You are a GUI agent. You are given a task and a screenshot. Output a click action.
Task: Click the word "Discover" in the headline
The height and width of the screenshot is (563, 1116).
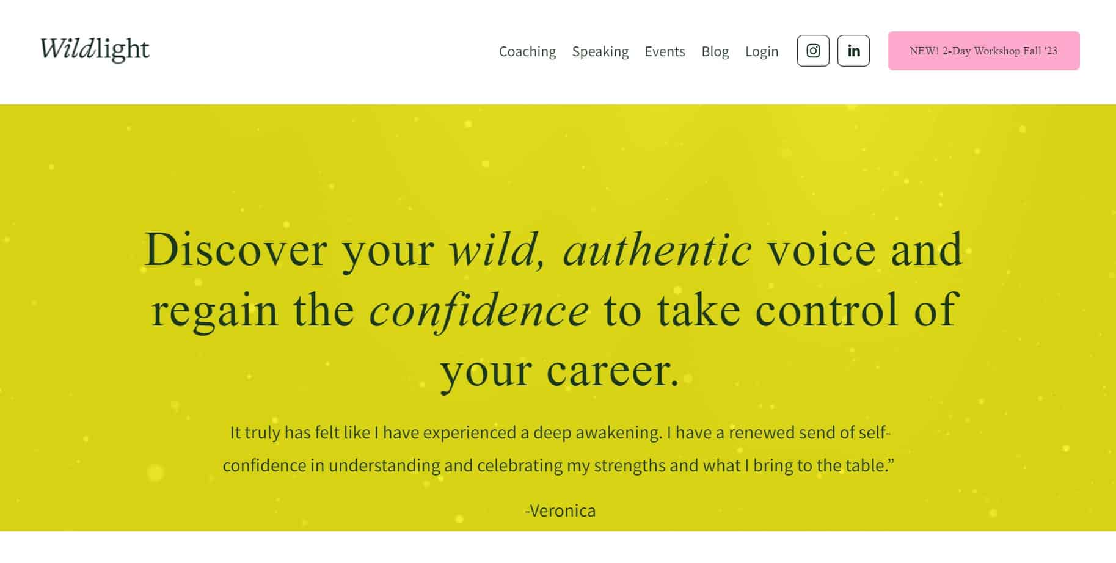[x=236, y=250]
